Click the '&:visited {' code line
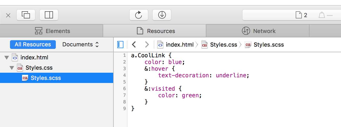This screenshot has height=127, width=341. (163, 89)
